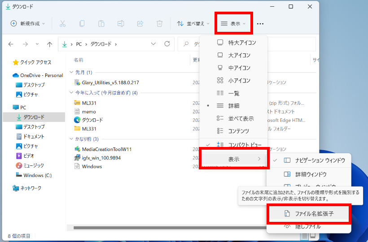Toggle ナビゲーション ウィンドウ pane
This screenshot has height=242, width=368.
pyautogui.click(x=309, y=160)
